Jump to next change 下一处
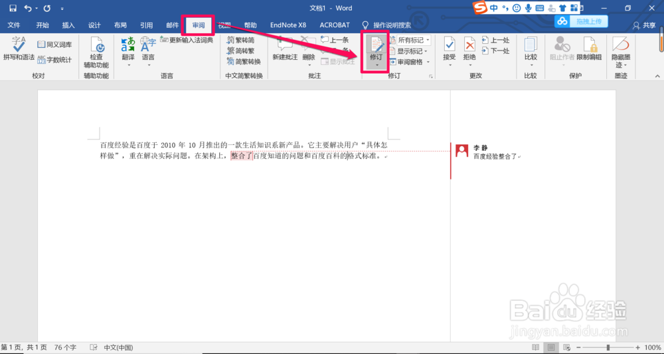This screenshot has height=354, width=664. click(495, 51)
